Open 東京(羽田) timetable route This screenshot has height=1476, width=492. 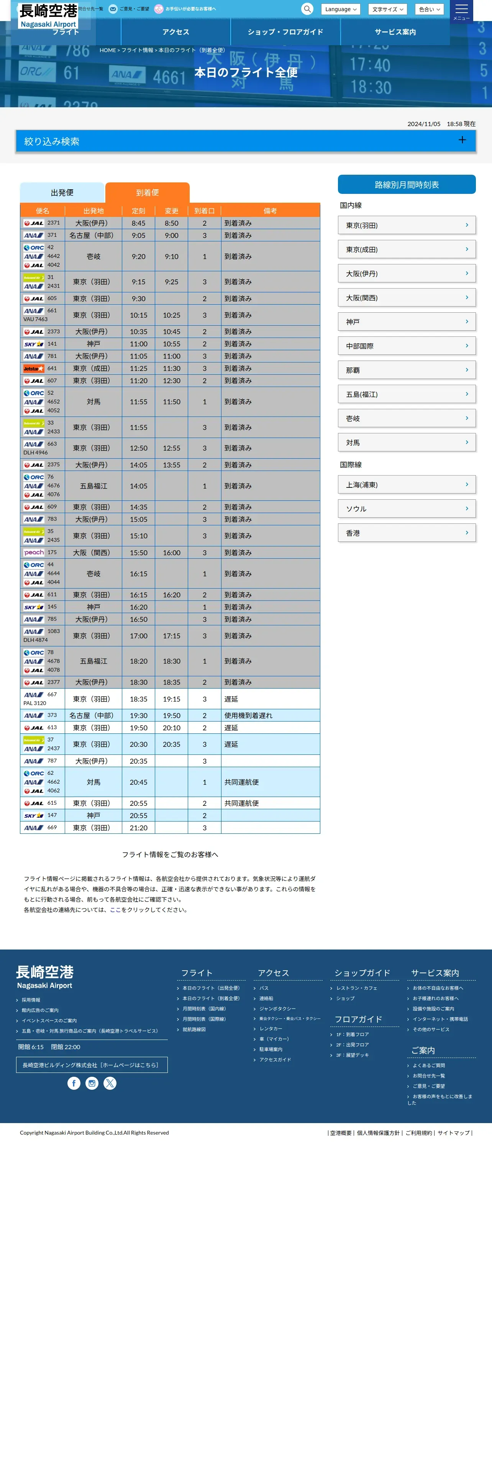[407, 225]
